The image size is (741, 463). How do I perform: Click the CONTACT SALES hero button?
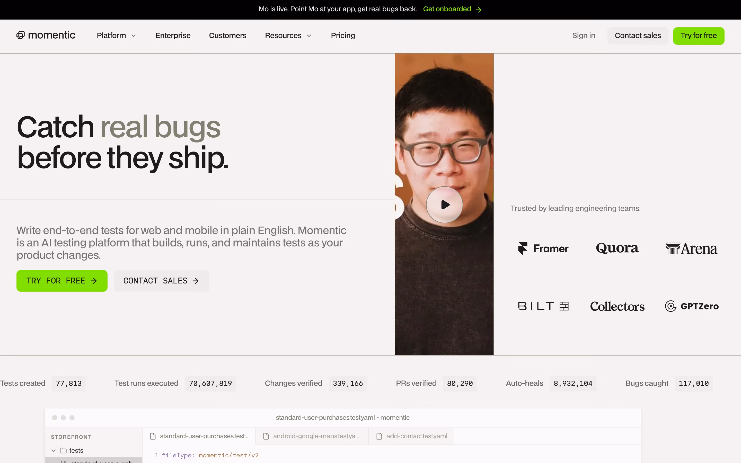pos(161,281)
